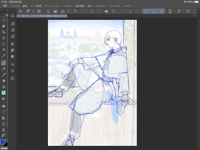Expand the palette dock with the single right arrow
This screenshot has width=200, height=150.
click(15, 10)
